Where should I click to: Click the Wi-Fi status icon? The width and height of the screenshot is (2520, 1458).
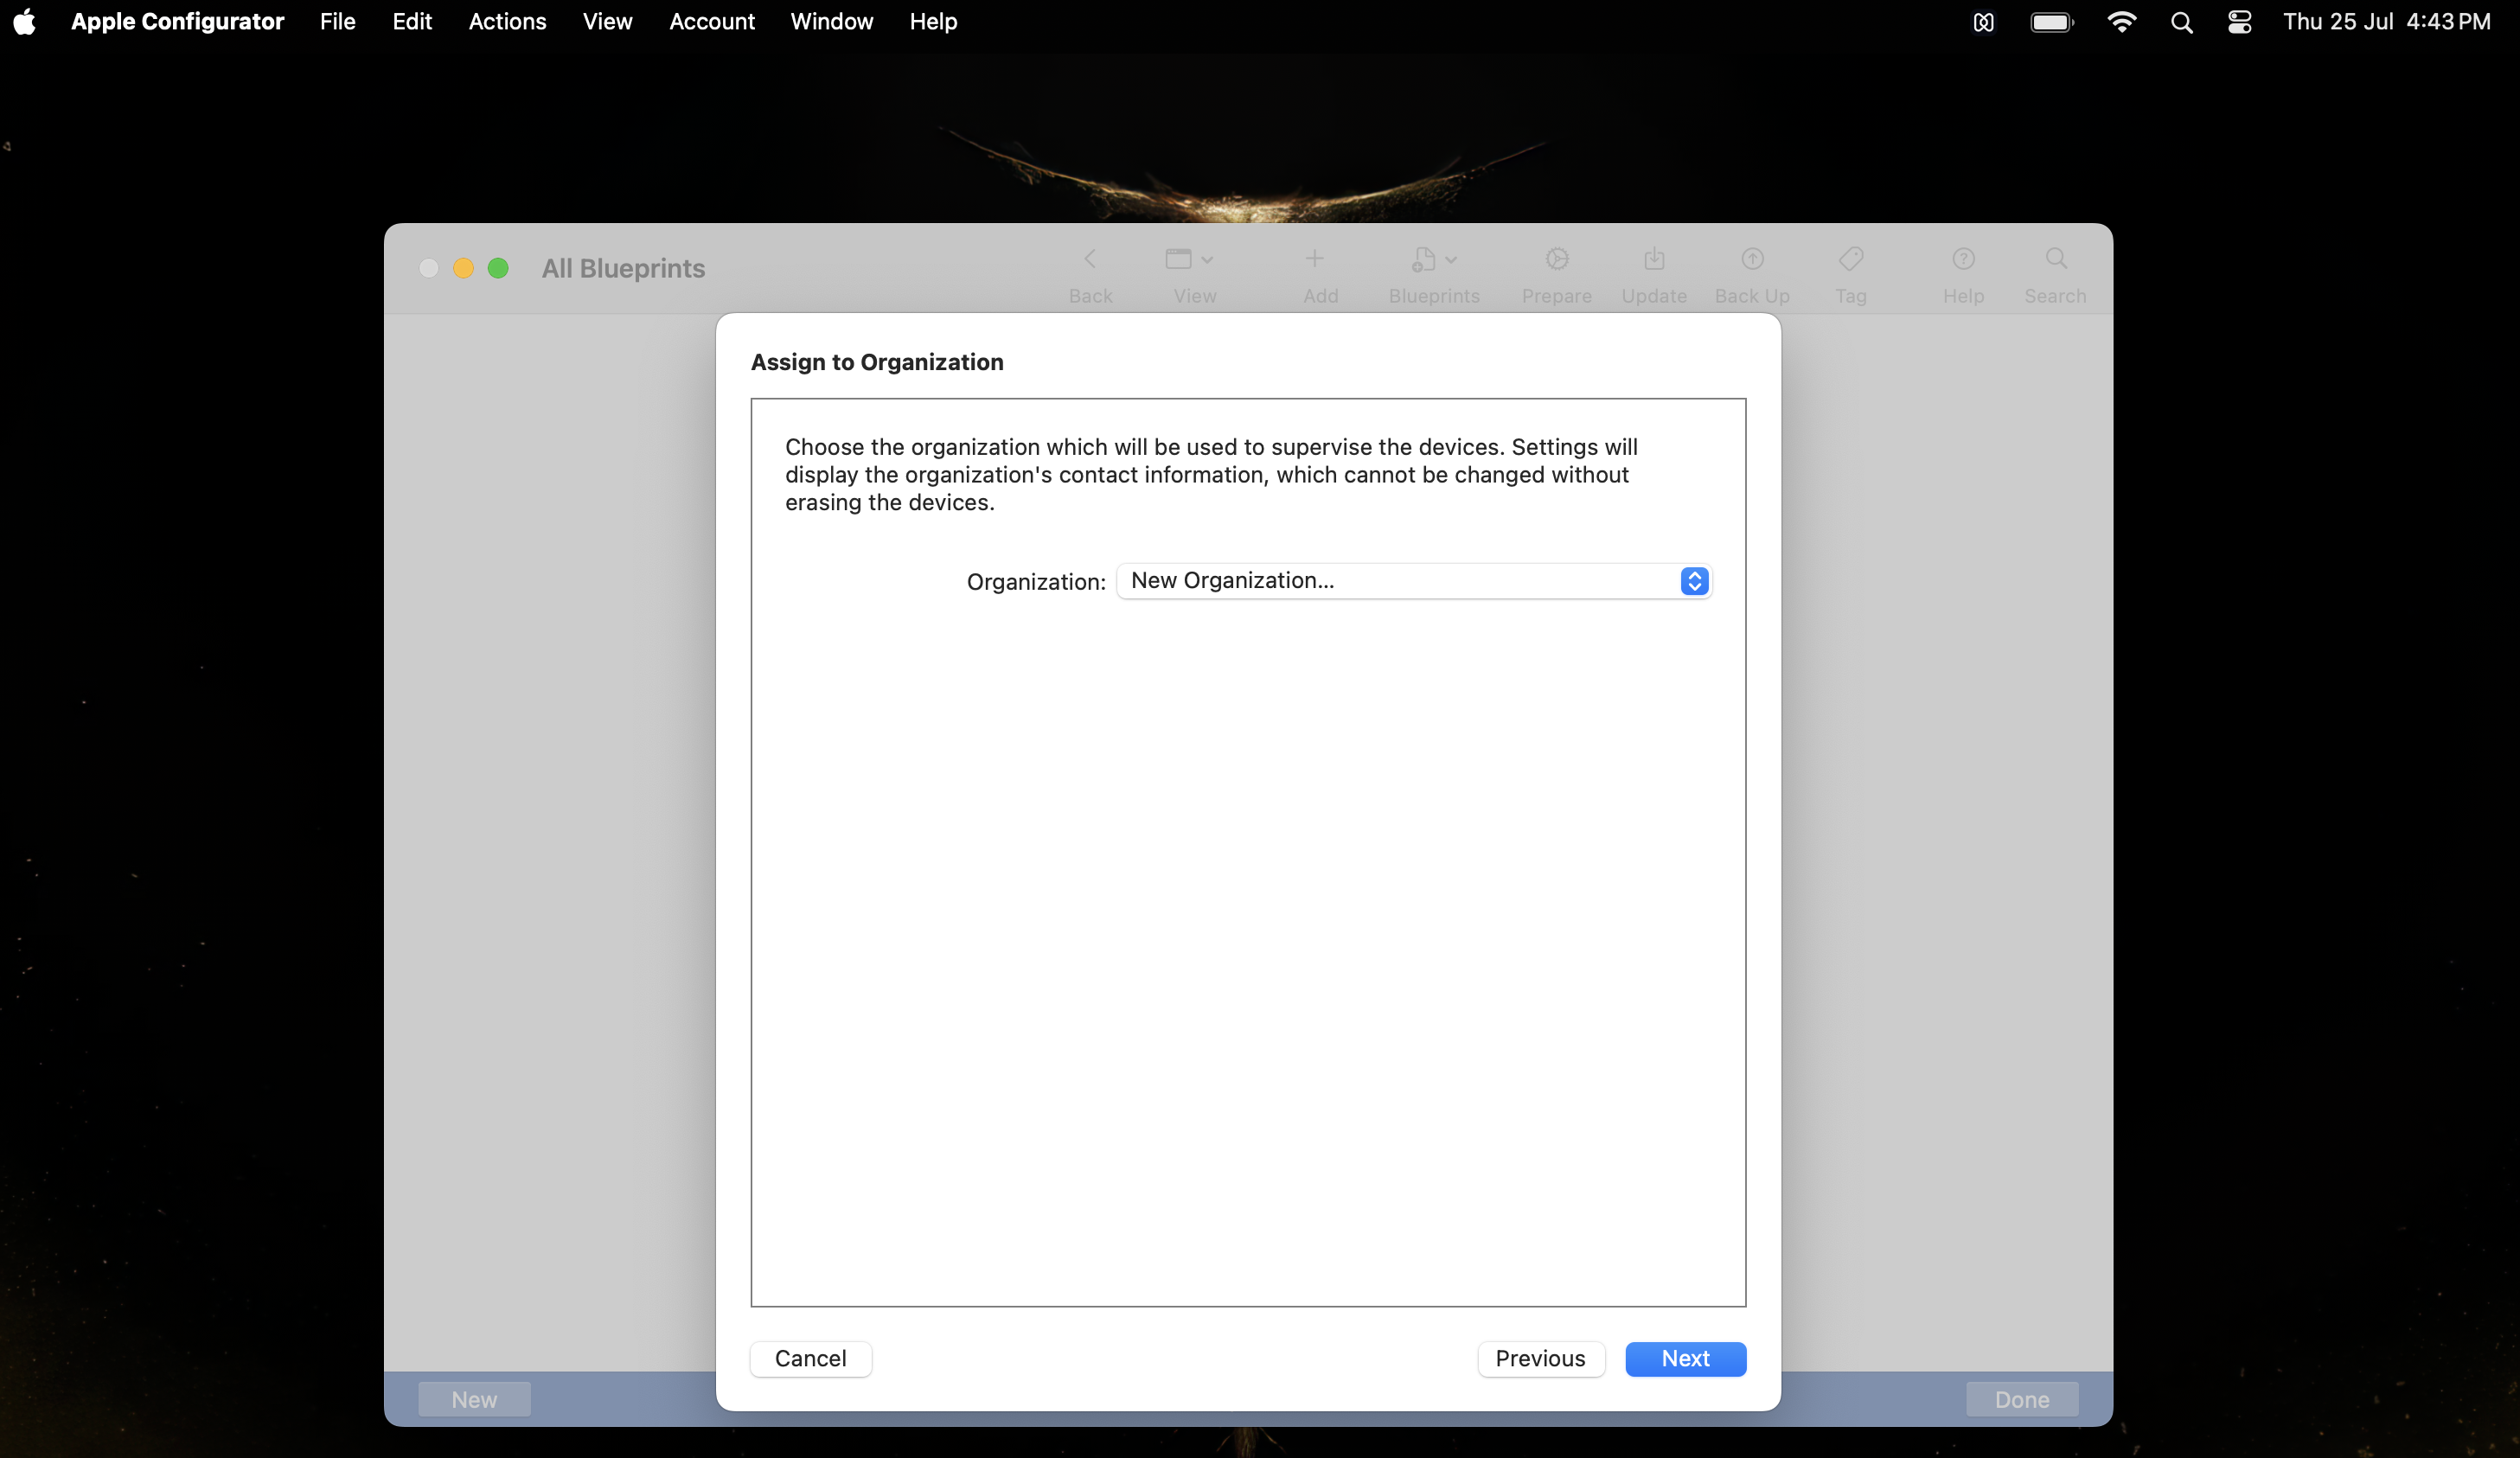(x=2121, y=22)
